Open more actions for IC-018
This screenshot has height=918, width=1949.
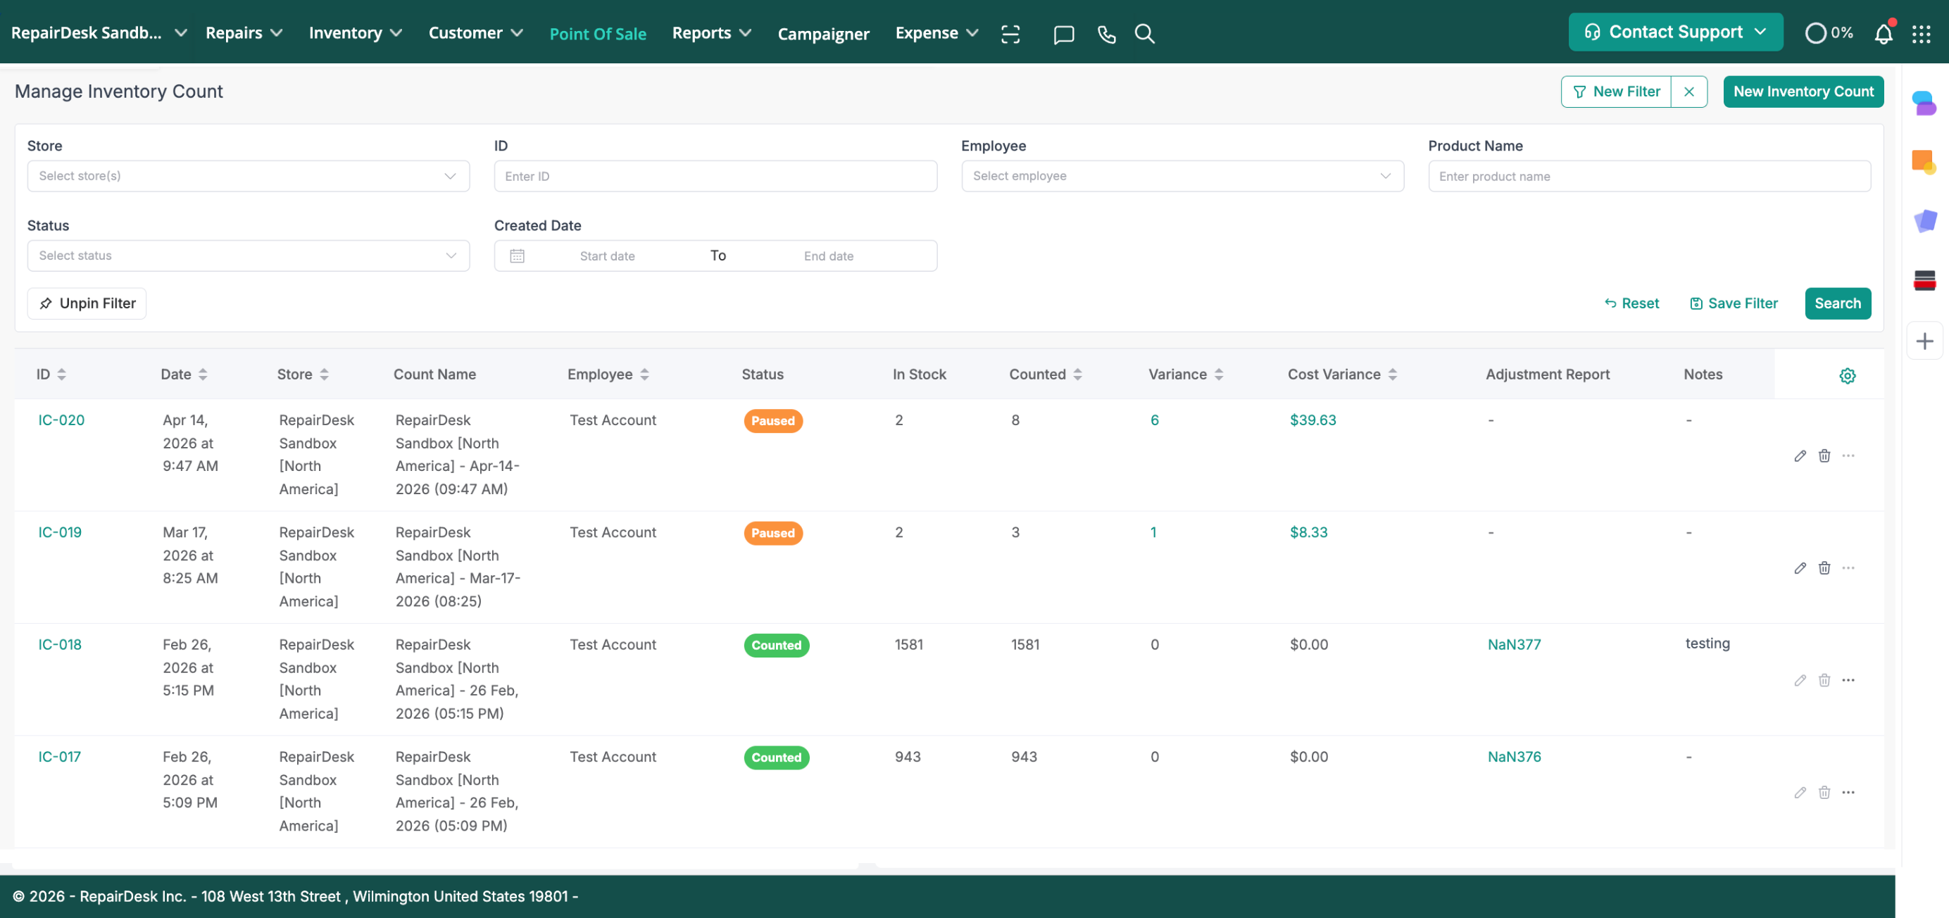point(1848,680)
